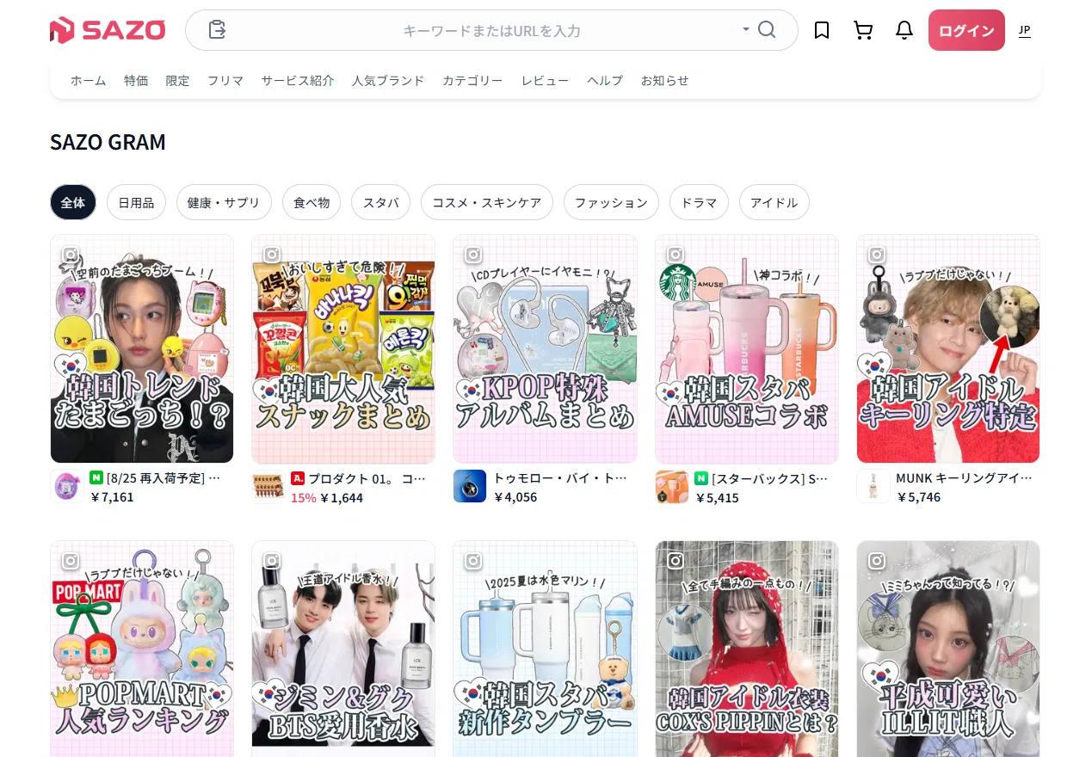The width and height of the screenshot is (1092, 757).
Task: Open the 特価 menu item
Action: coord(136,80)
